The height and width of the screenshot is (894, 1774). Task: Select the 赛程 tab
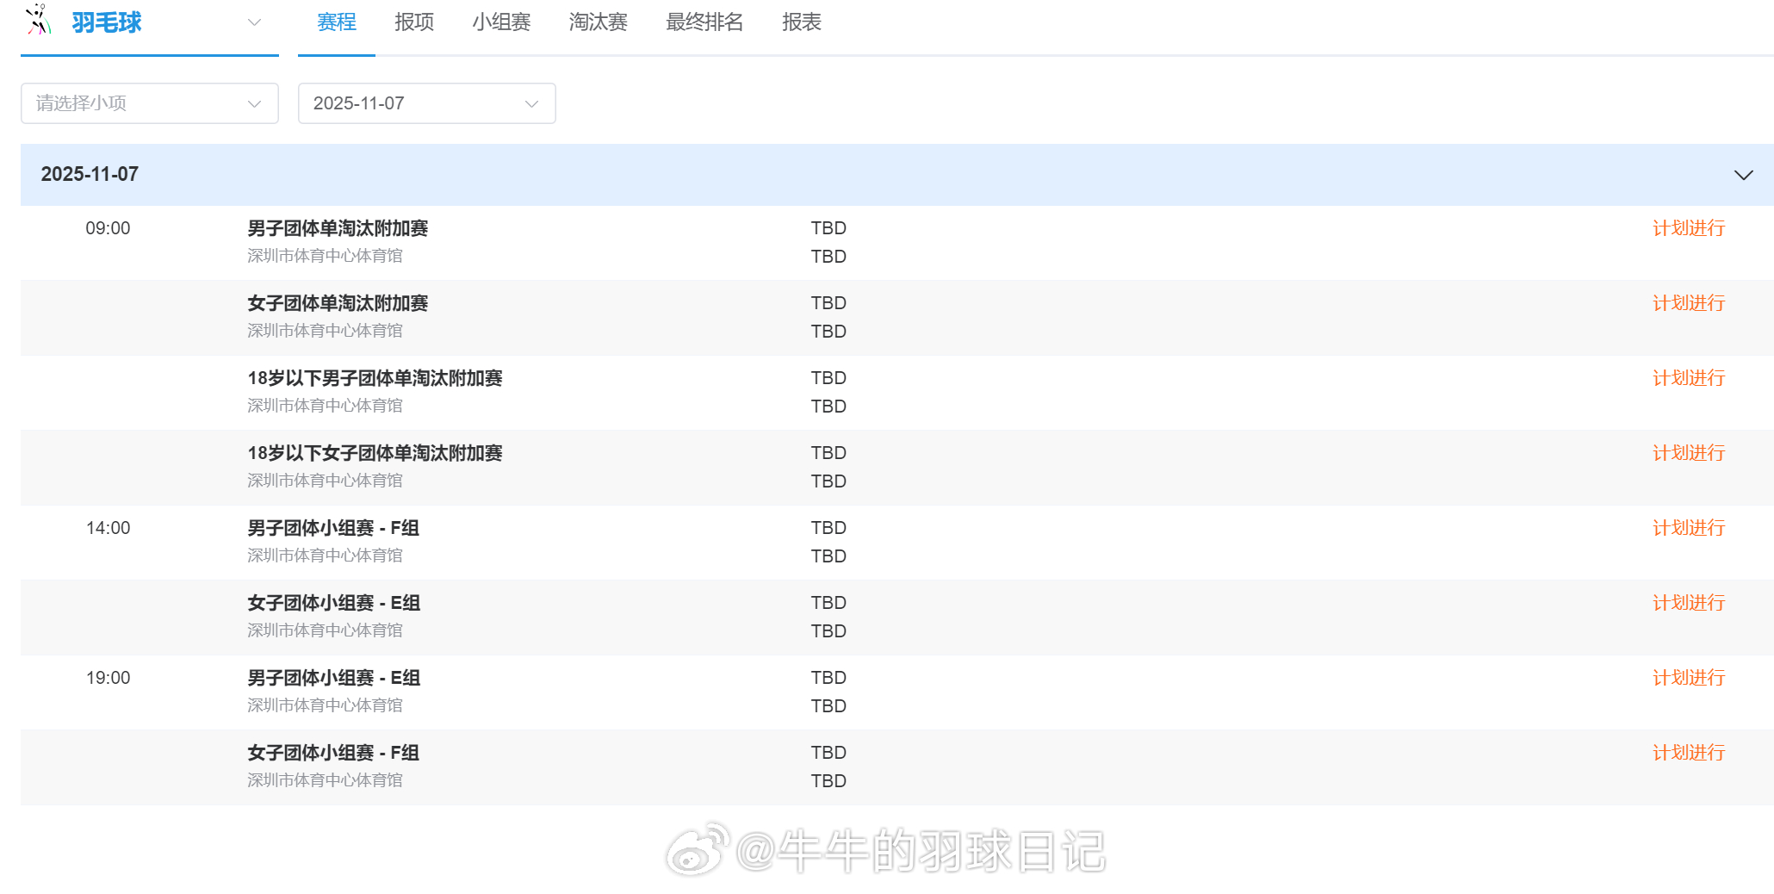pos(335,22)
